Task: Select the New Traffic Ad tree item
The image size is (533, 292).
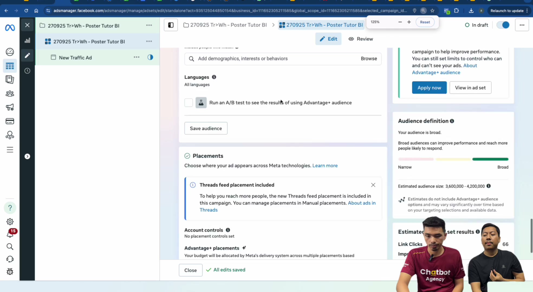Action: point(75,58)
